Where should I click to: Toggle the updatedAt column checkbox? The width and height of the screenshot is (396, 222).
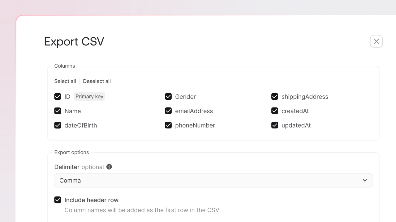tap(275, 125)
